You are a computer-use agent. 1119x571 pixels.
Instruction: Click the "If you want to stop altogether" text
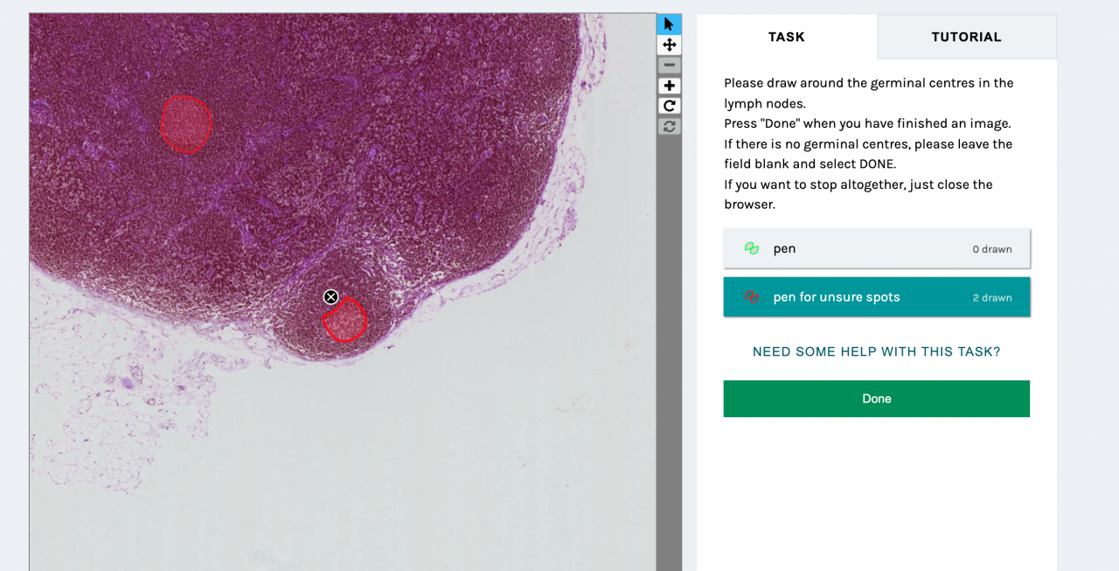(858, 194)
